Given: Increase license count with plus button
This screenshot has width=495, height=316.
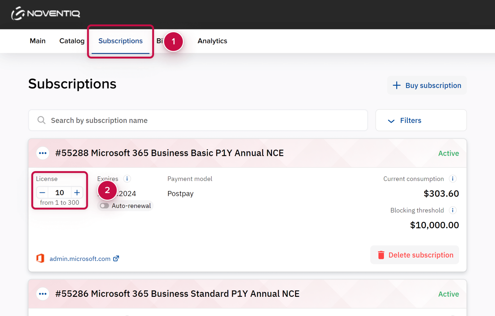Looking at the screenshot, I should pyautogui.click(x=77, y=193).
